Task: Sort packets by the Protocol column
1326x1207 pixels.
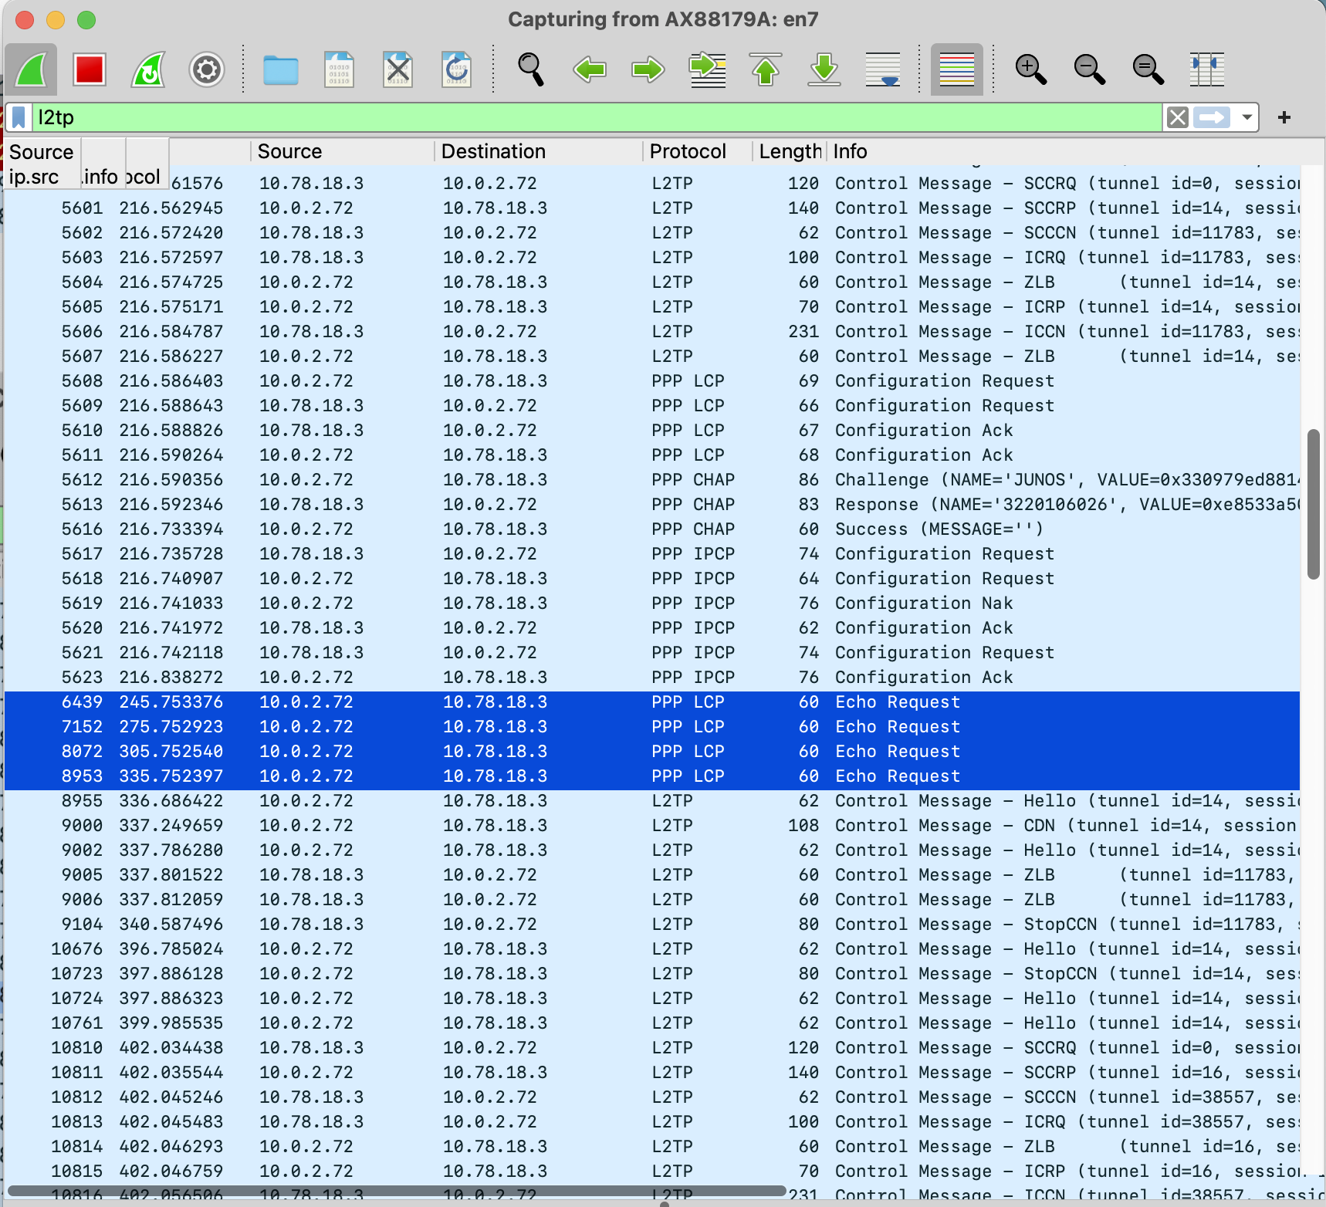Action: pos(687,151)
